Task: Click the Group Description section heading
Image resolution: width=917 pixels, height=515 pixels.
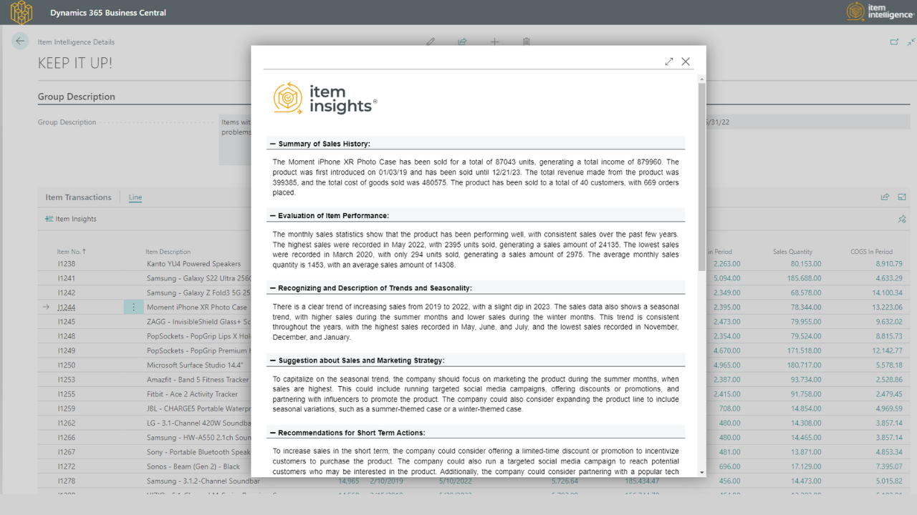Action: click(77, 97)
